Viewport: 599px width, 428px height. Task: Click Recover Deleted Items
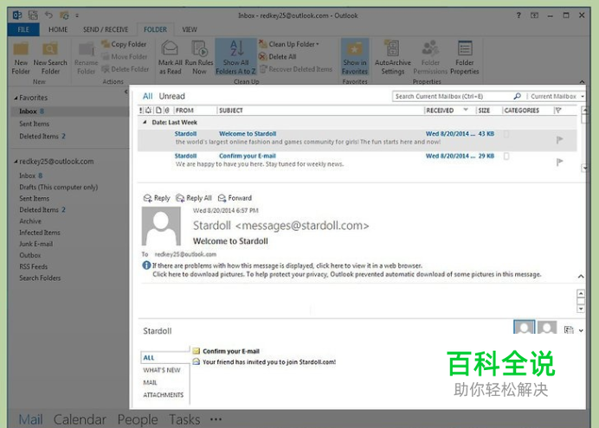tap(296, 69)
